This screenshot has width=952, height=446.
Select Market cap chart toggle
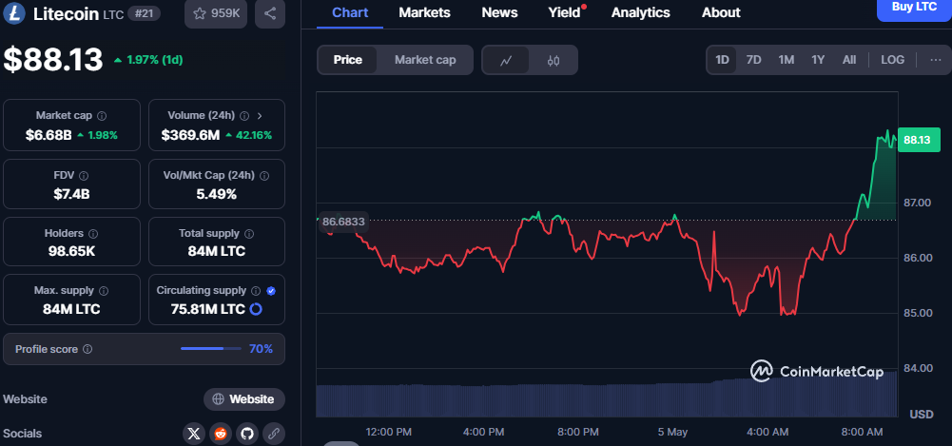pos(425,60)
